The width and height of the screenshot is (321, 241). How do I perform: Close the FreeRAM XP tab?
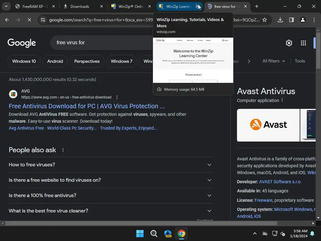(53, 7)
